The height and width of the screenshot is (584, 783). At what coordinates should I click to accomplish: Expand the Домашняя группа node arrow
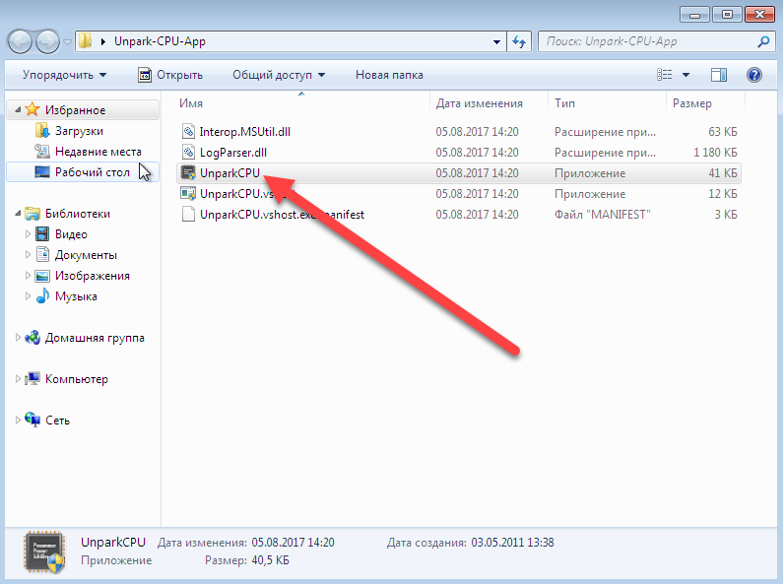tap(18, 338)
